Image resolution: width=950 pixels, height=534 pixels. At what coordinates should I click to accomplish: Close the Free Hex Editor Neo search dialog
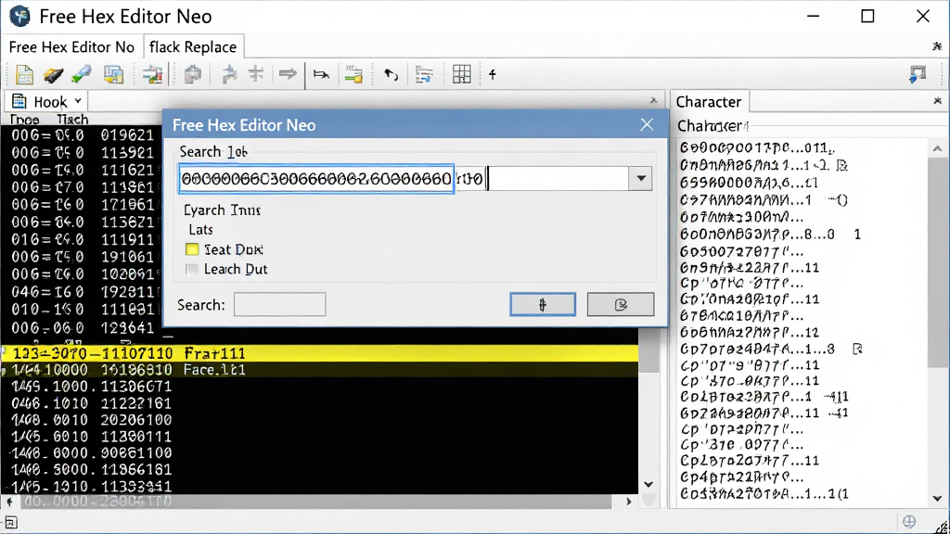[x=647, y=125]
